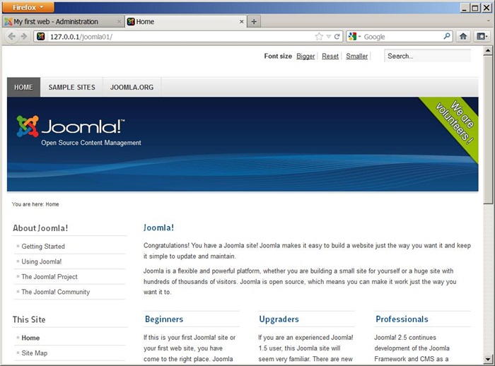The height and width of the screenshot is (366, 495).
Task: Open the Using Joomla! link
Action: pos(41,261)
